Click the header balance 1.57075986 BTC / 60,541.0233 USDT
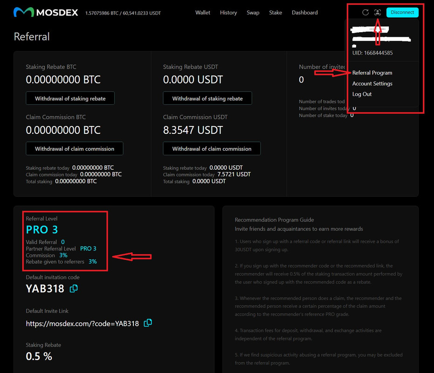 tap(123, 13)
